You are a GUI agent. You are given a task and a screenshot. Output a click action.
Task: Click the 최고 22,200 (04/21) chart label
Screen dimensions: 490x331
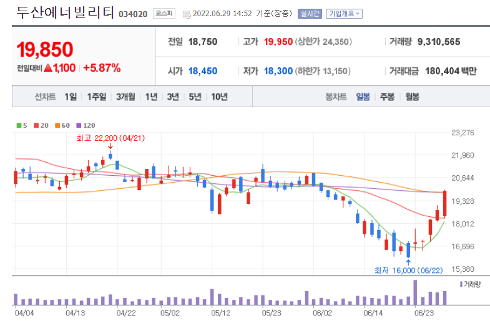[x=110, y=138]
